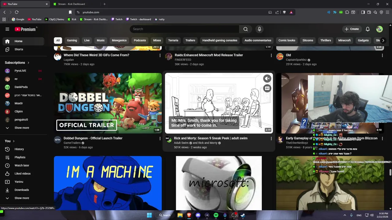Open Brave Wallet icon
Screen dimensions: 392x220
(369, 12)
